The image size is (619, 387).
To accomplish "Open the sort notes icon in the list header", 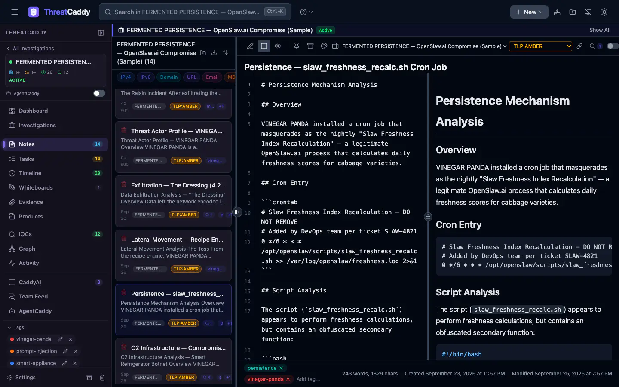I will [x=225, y=53].
